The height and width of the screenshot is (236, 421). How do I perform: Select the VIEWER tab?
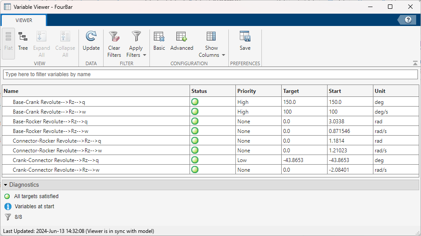(x=24, y=20)
